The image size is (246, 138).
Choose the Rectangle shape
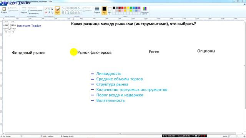[71, 8]
